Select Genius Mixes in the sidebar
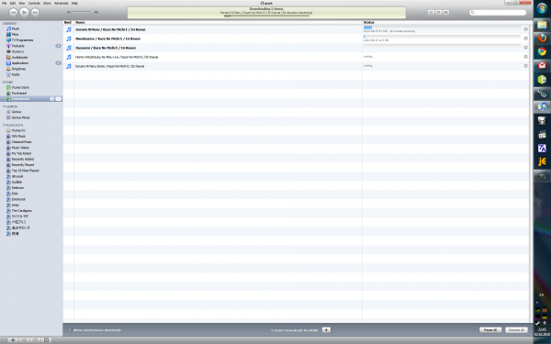Screen dimensions: 551x344 [20, 117]
